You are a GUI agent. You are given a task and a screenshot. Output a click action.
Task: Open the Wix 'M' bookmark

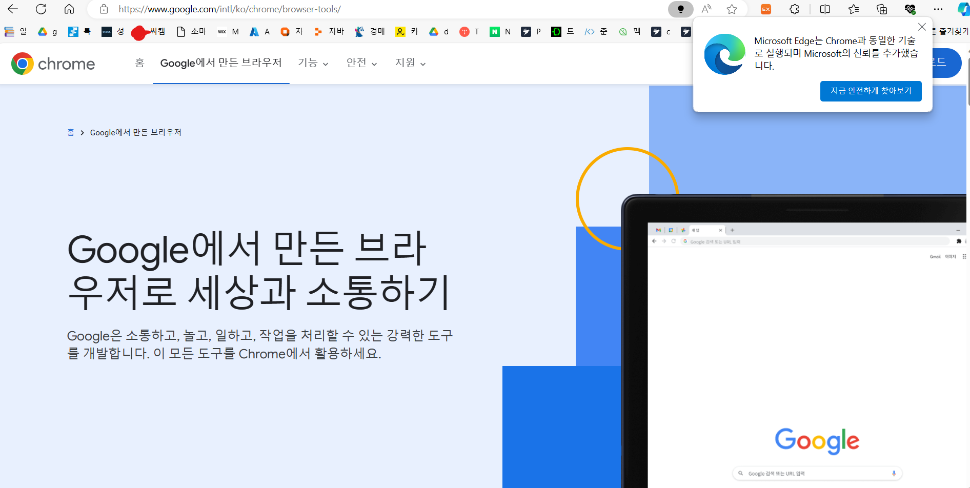point(228,32)
